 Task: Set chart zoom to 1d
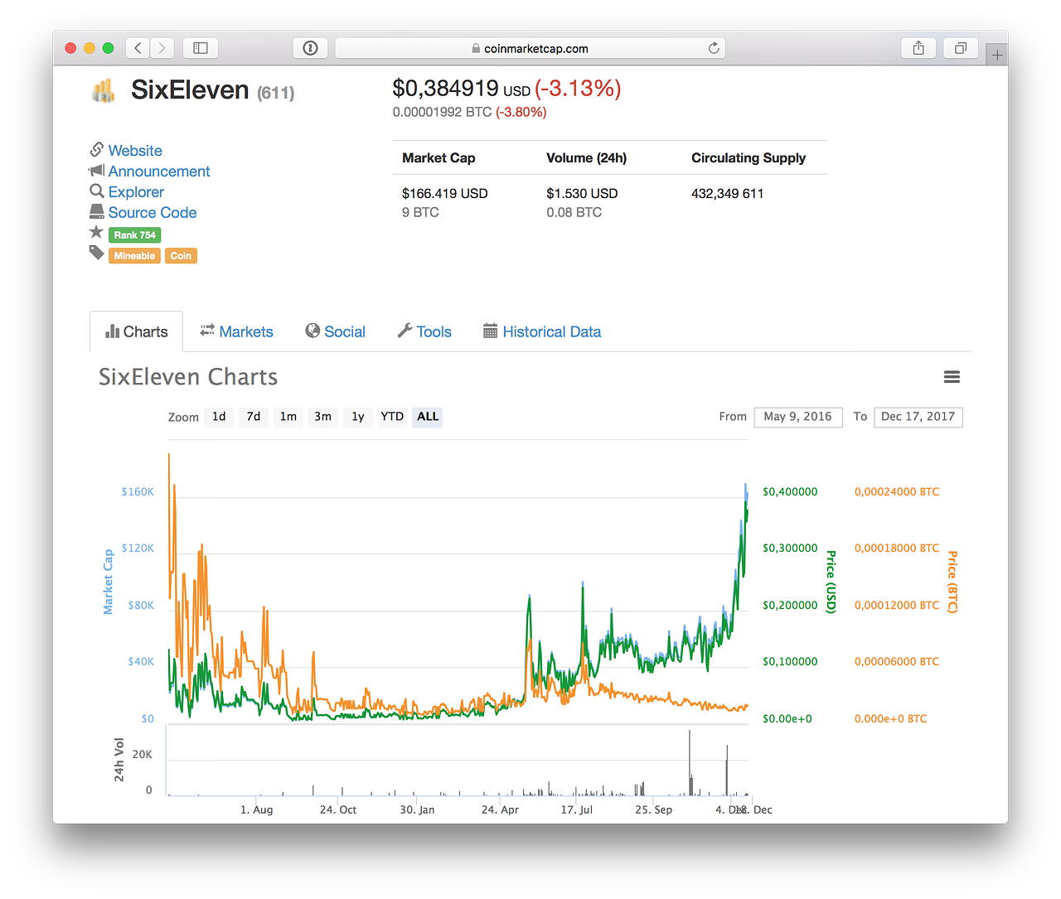[219, 417]
